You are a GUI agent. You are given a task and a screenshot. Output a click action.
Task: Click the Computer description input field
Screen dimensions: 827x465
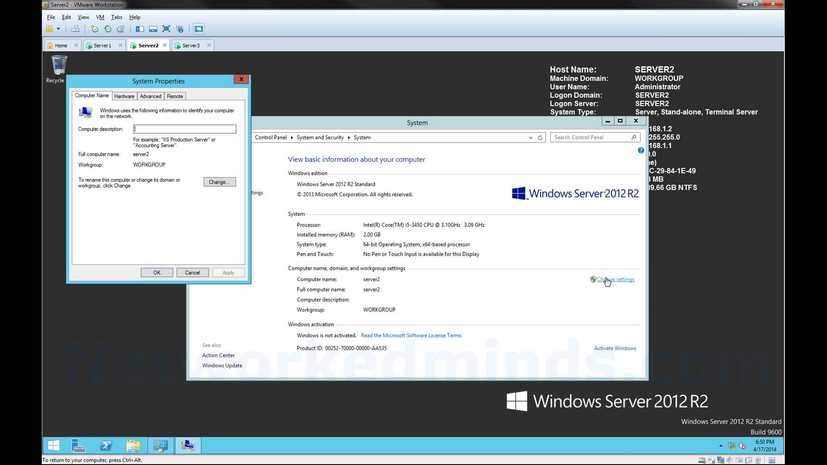tap(185, 129)
